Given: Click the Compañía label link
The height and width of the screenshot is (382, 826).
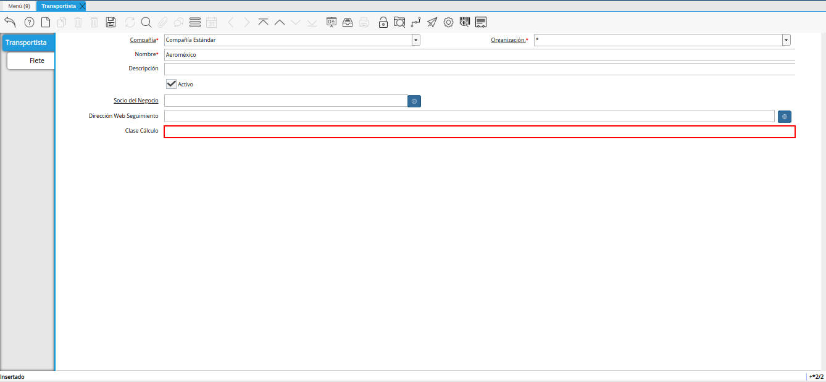Looking at the screenshot, I should [x=143, y=39].
